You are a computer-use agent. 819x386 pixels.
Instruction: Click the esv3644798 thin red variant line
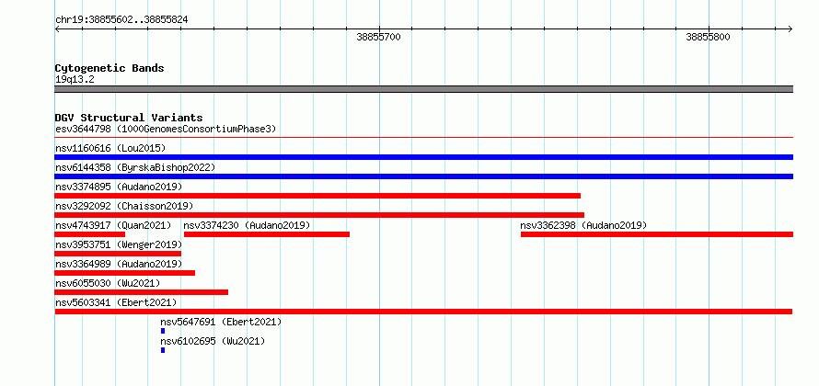[423, 138]
